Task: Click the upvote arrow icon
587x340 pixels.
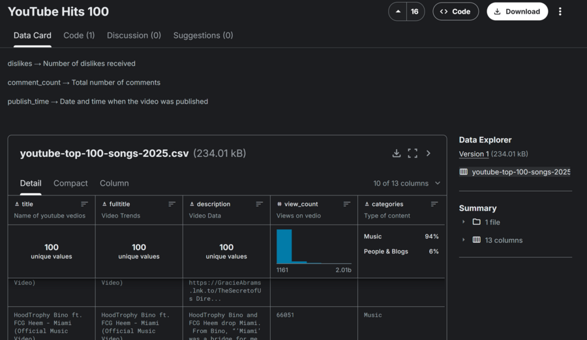Action: tap(399, 12)
